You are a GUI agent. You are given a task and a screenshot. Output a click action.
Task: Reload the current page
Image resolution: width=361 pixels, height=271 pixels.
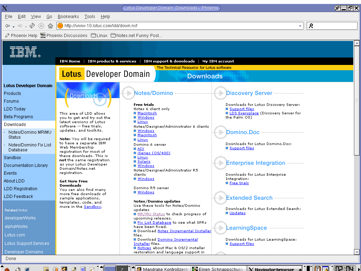[x=32, y=25]
